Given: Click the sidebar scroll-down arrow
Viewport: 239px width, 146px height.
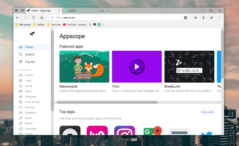Looking at the screenshot, I should 52,133.
